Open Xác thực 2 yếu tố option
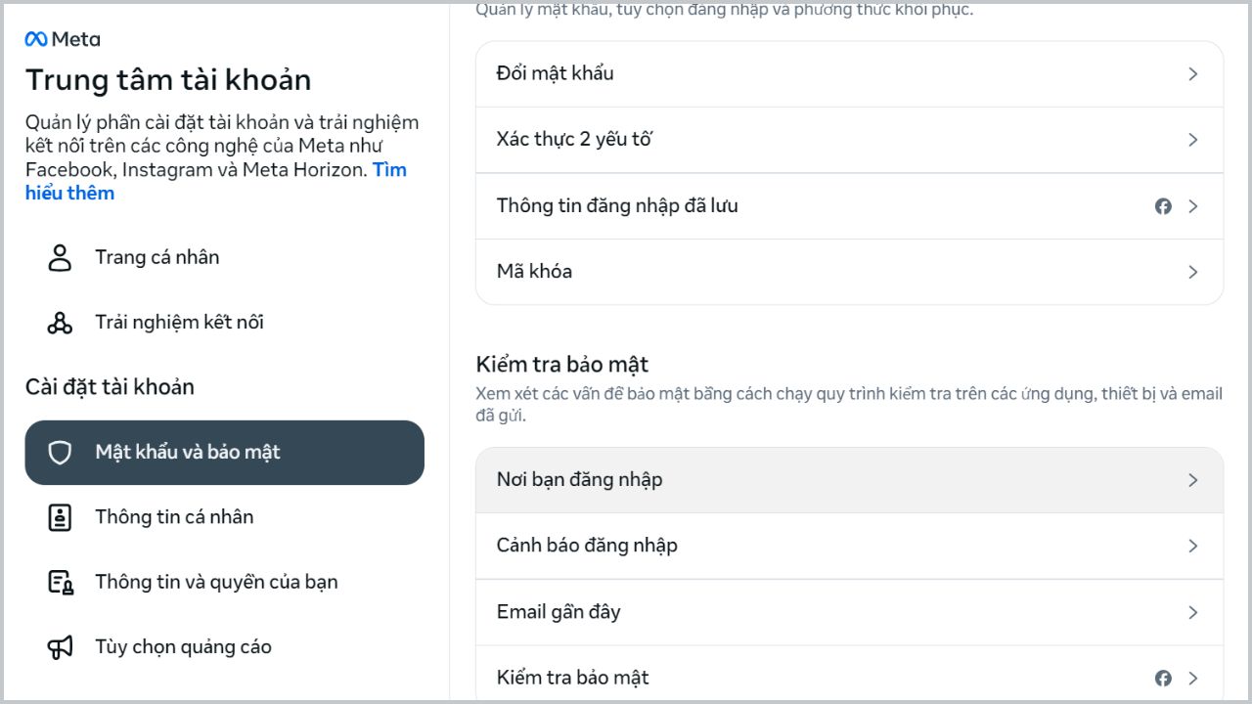This screenshot has height=704, width=1252. (849, 140)
